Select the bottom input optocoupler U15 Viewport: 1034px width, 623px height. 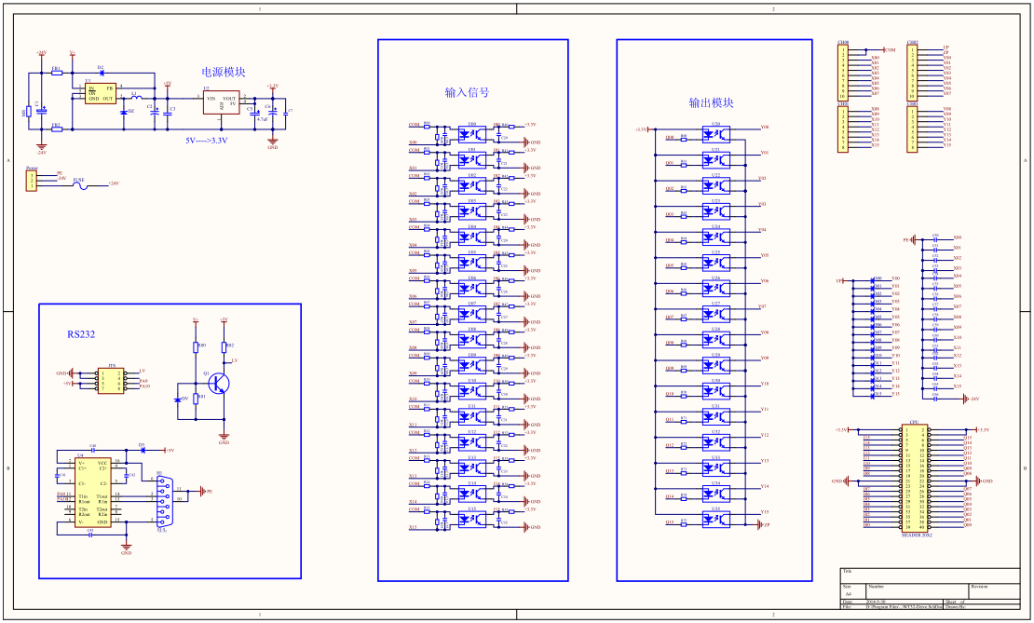click(472, 521)
